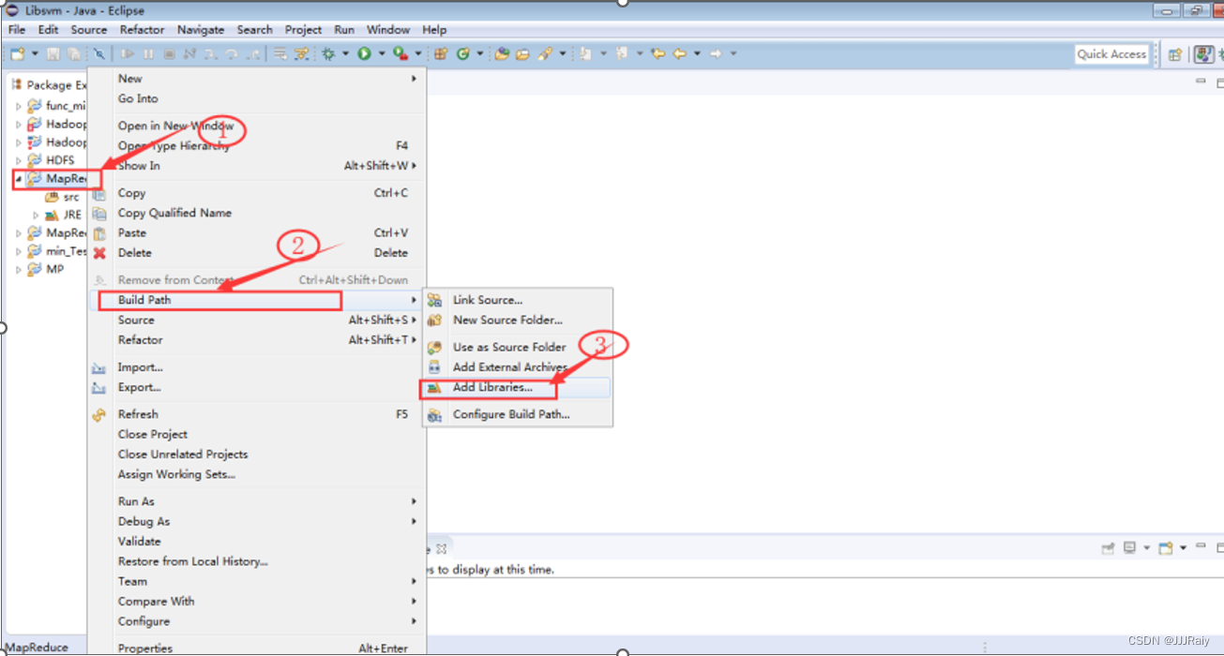Click the Terminate (stop) debug icon
This screenshot has width=1224, height=656.
(x=170, y=53)
